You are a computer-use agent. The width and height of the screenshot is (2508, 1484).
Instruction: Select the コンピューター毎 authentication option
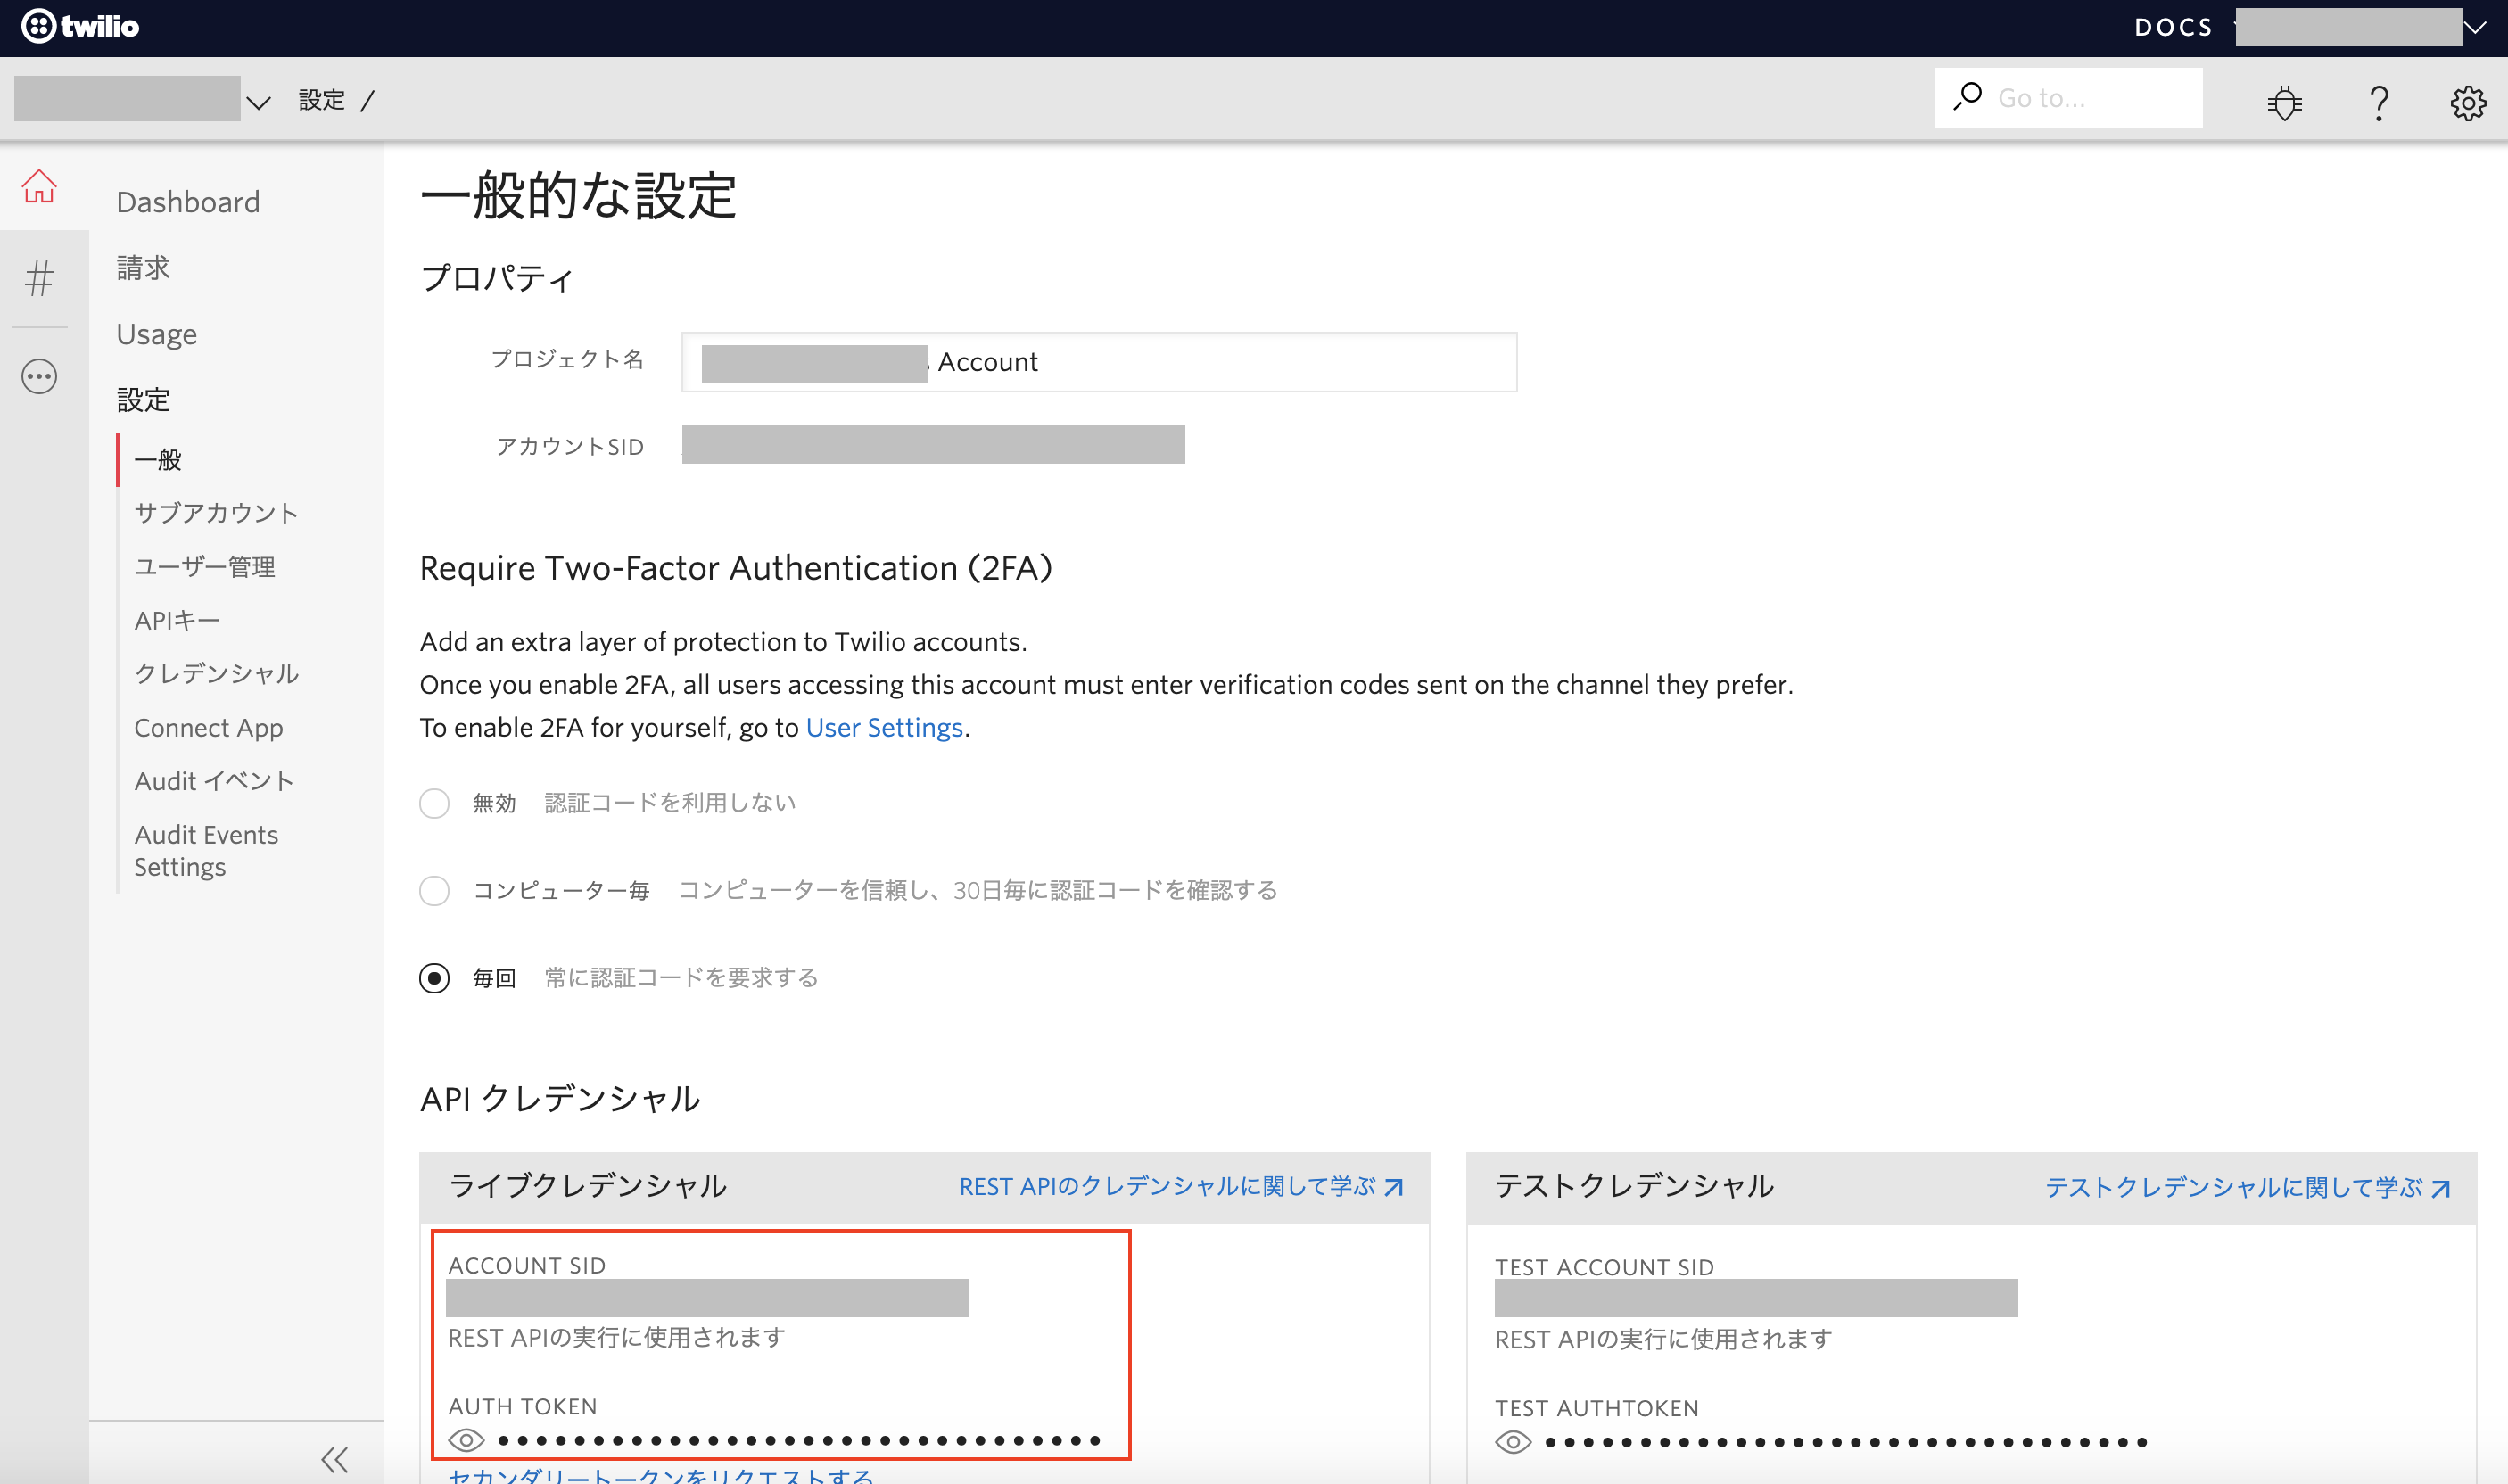click(x=435, y=890)
